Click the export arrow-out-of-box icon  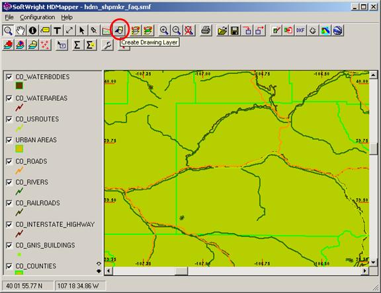[x=259, y=30]
